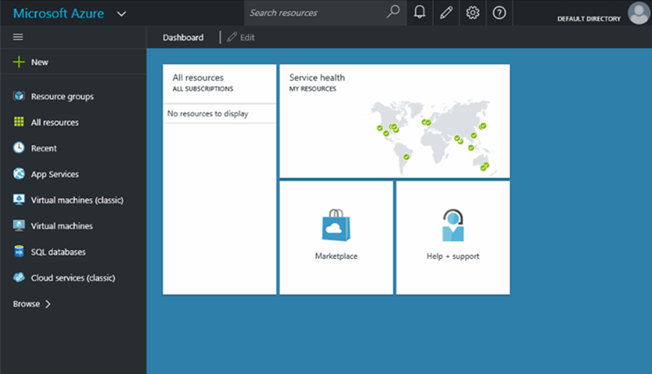Open the Help + support tile

click(453, 237)
